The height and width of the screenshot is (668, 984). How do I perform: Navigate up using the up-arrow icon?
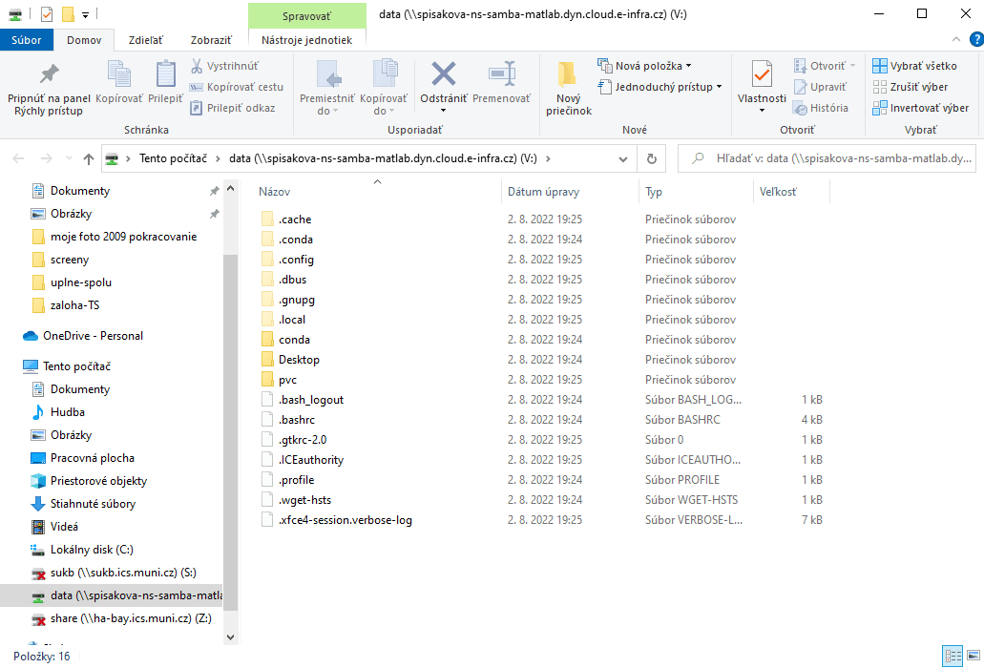coord(88,158)
